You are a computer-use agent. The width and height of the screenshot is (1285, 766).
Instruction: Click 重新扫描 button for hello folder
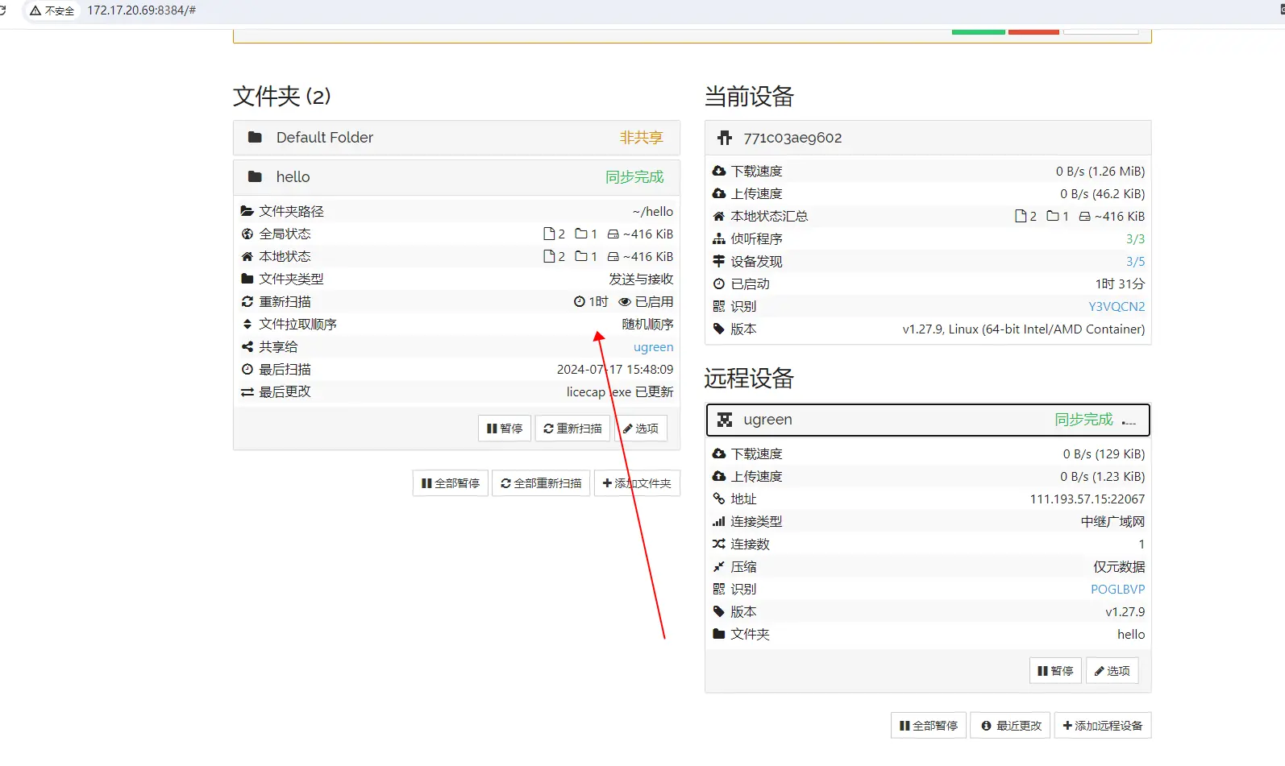[572, 429]
